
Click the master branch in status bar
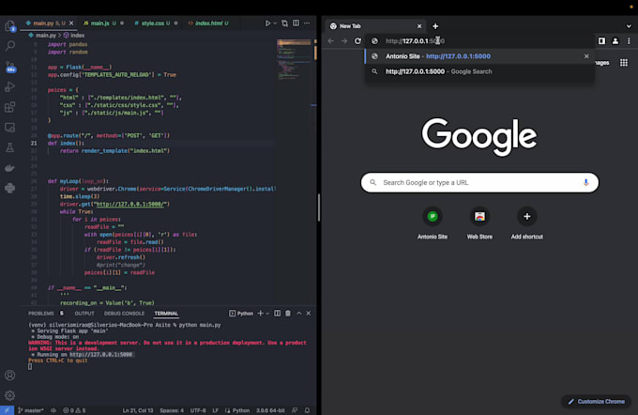tap(31, 410)
